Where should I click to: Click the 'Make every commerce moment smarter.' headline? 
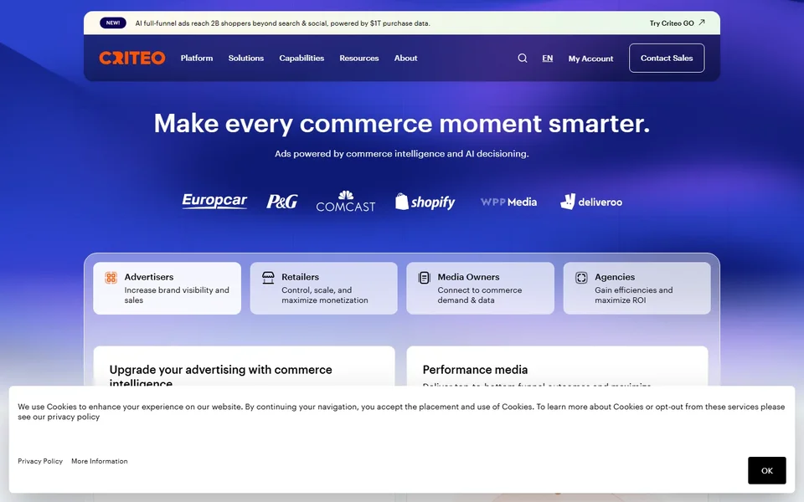click(402, 124)
